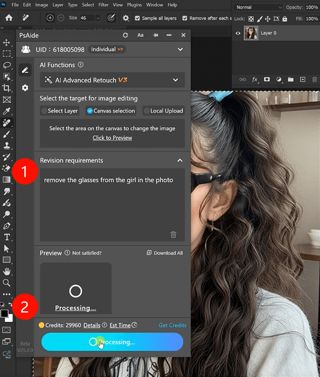Toggle Sample all layers checkbox
320x377 pixels.
[137, 18]
